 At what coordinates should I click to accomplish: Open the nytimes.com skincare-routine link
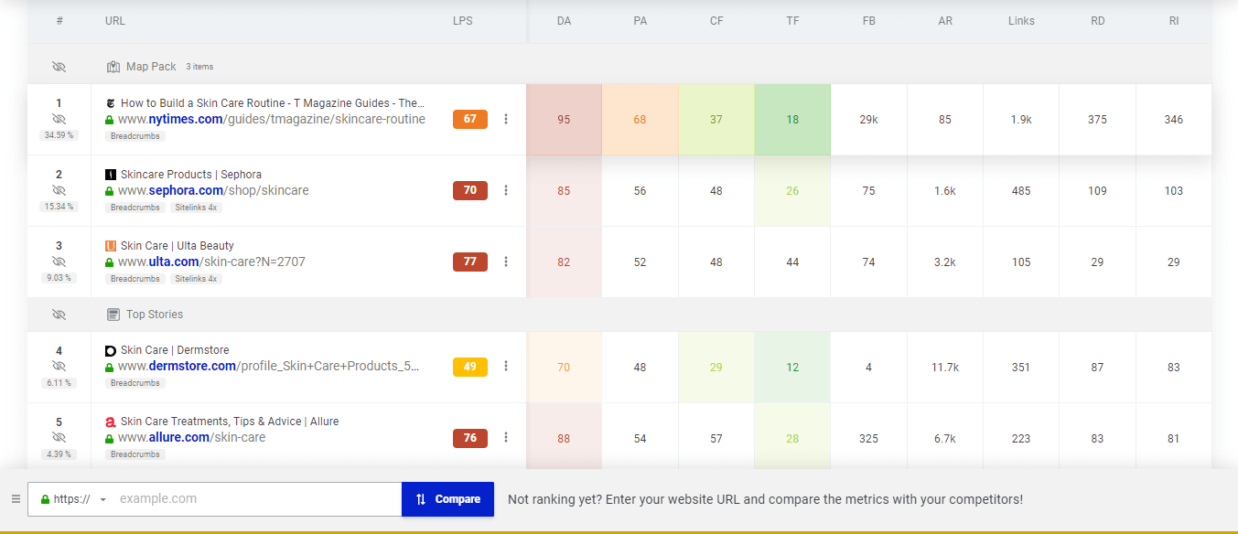point(272,120)
